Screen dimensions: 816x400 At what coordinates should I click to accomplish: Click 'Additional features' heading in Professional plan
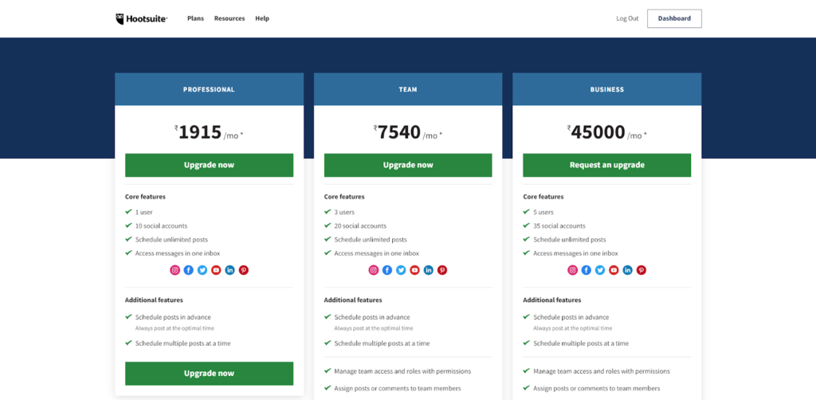click(x=154, y=300)
